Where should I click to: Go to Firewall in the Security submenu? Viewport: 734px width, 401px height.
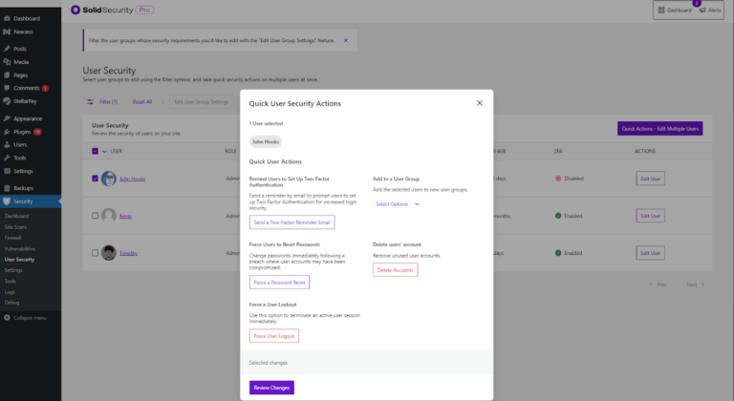point(12,236)
